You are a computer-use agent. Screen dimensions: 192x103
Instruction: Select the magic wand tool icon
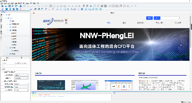3,9
